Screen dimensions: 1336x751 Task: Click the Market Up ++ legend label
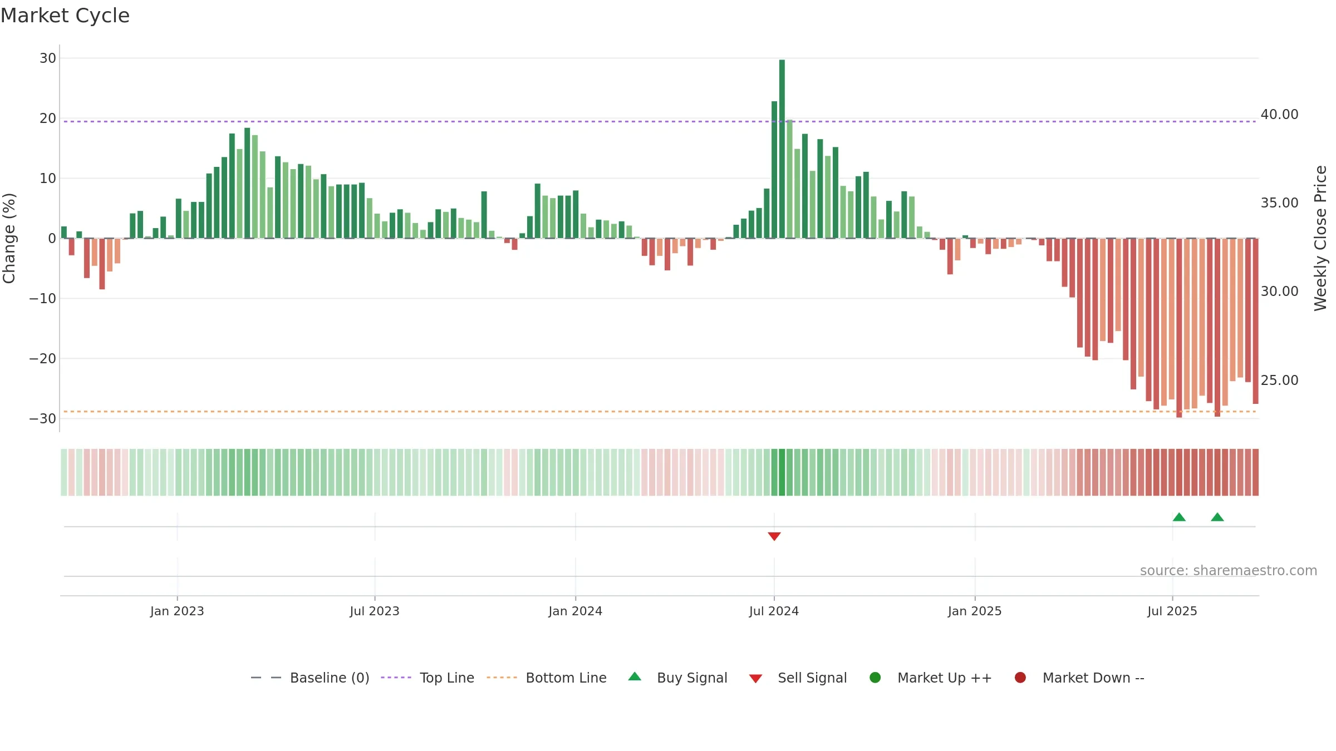[x=945, y=678]
